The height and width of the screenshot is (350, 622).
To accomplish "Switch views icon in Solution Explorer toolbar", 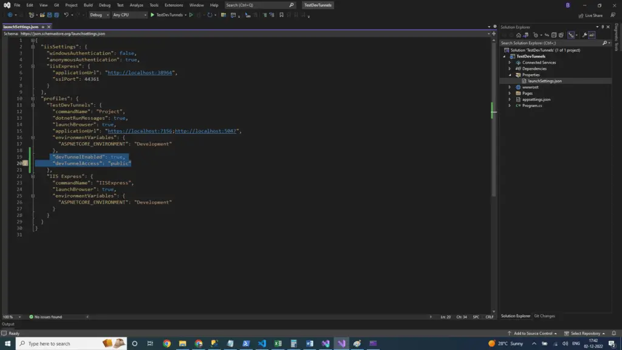I will tap(526, 35).
